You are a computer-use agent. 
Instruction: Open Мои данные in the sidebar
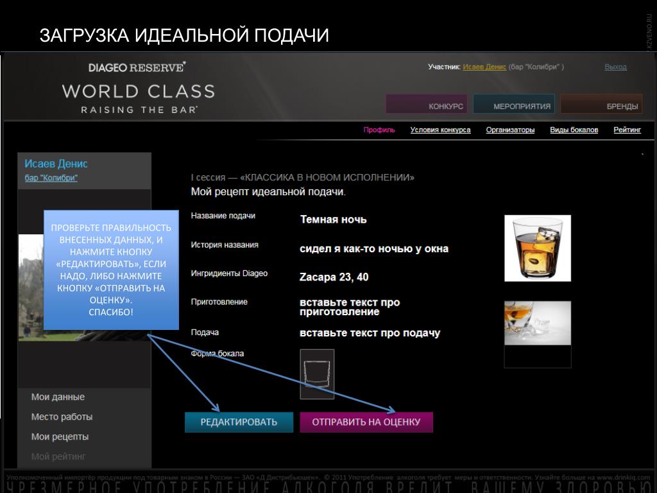tap(58, 397)
